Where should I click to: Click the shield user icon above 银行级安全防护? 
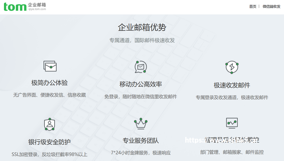[49, 124]
